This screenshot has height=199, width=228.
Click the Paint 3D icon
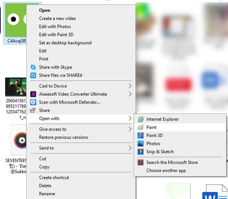(141, 135)
